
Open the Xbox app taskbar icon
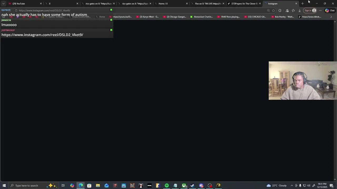(x=184, y=186)
